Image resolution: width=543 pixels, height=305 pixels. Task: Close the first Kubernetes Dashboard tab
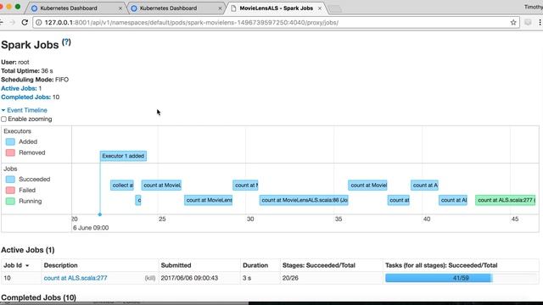120,8
